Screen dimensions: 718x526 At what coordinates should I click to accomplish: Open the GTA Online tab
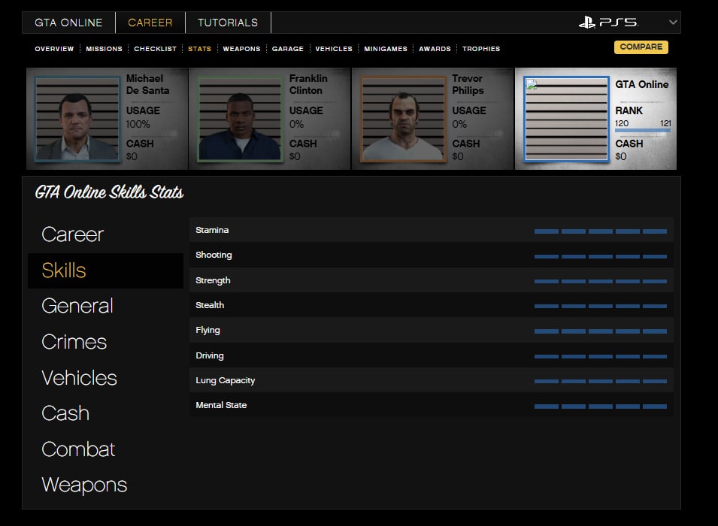click(x=68, y=23)
